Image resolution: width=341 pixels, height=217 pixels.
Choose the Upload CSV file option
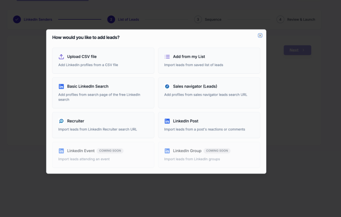coord(103,61)
